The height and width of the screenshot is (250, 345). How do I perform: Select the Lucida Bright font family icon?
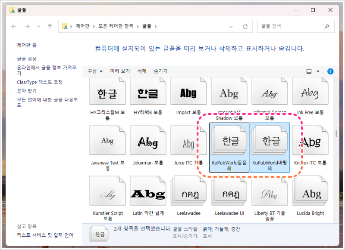click(x=310, y=191)
